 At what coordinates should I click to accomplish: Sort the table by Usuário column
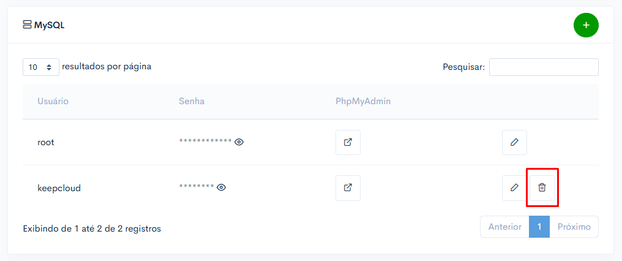click(53, 101)
